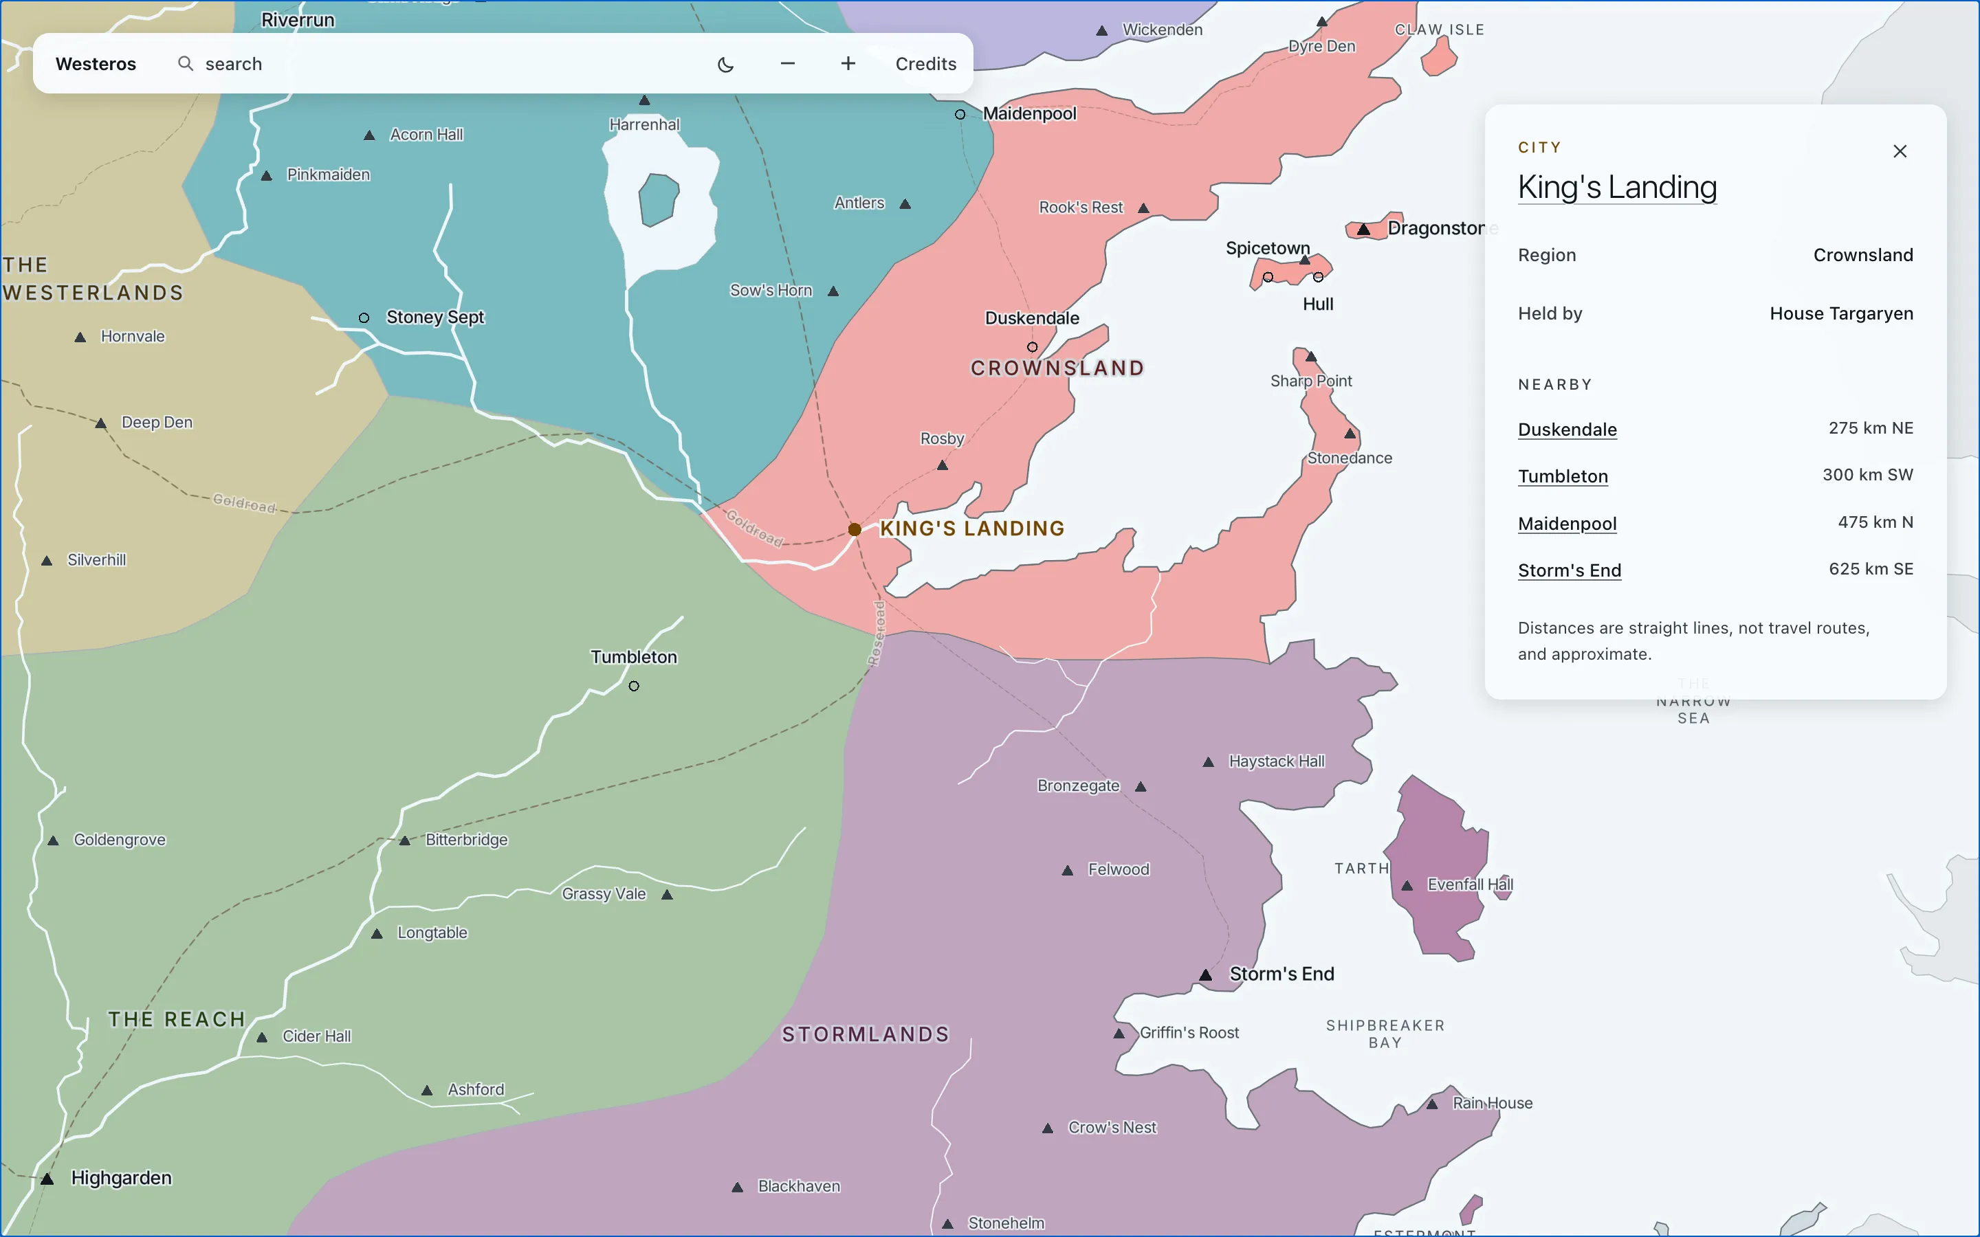
Task: Zoom out with the minus button
Action: tap(787, 64)
